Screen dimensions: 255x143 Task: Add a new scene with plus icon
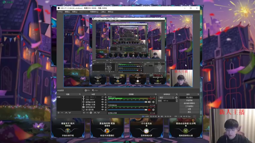coord(59,113)
